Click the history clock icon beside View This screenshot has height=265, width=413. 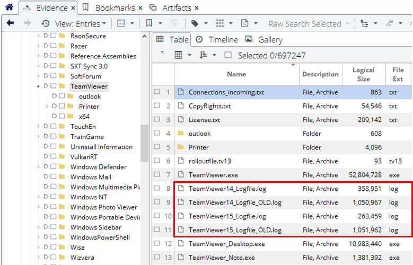pos(46,23)
